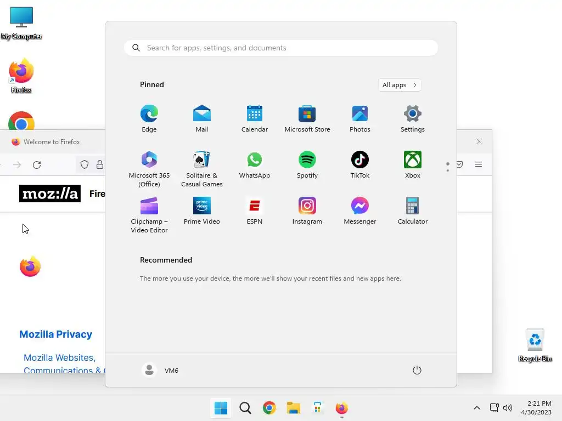The image size is (562, 421).
Task: Click the Mozilla Privacy heading
Action: tap(55, 334)
